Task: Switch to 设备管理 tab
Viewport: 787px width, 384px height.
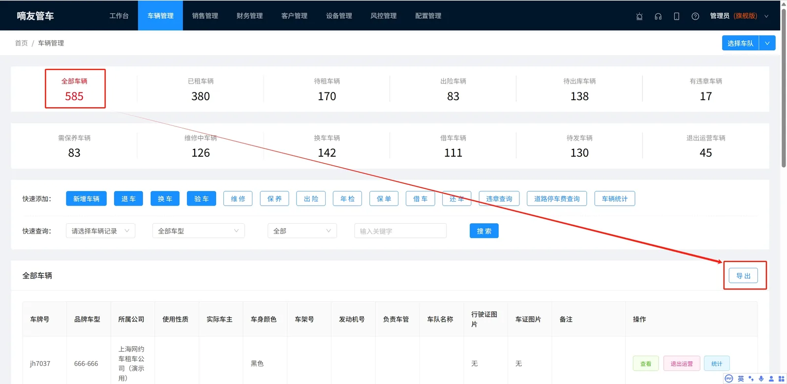Action: 339,16
